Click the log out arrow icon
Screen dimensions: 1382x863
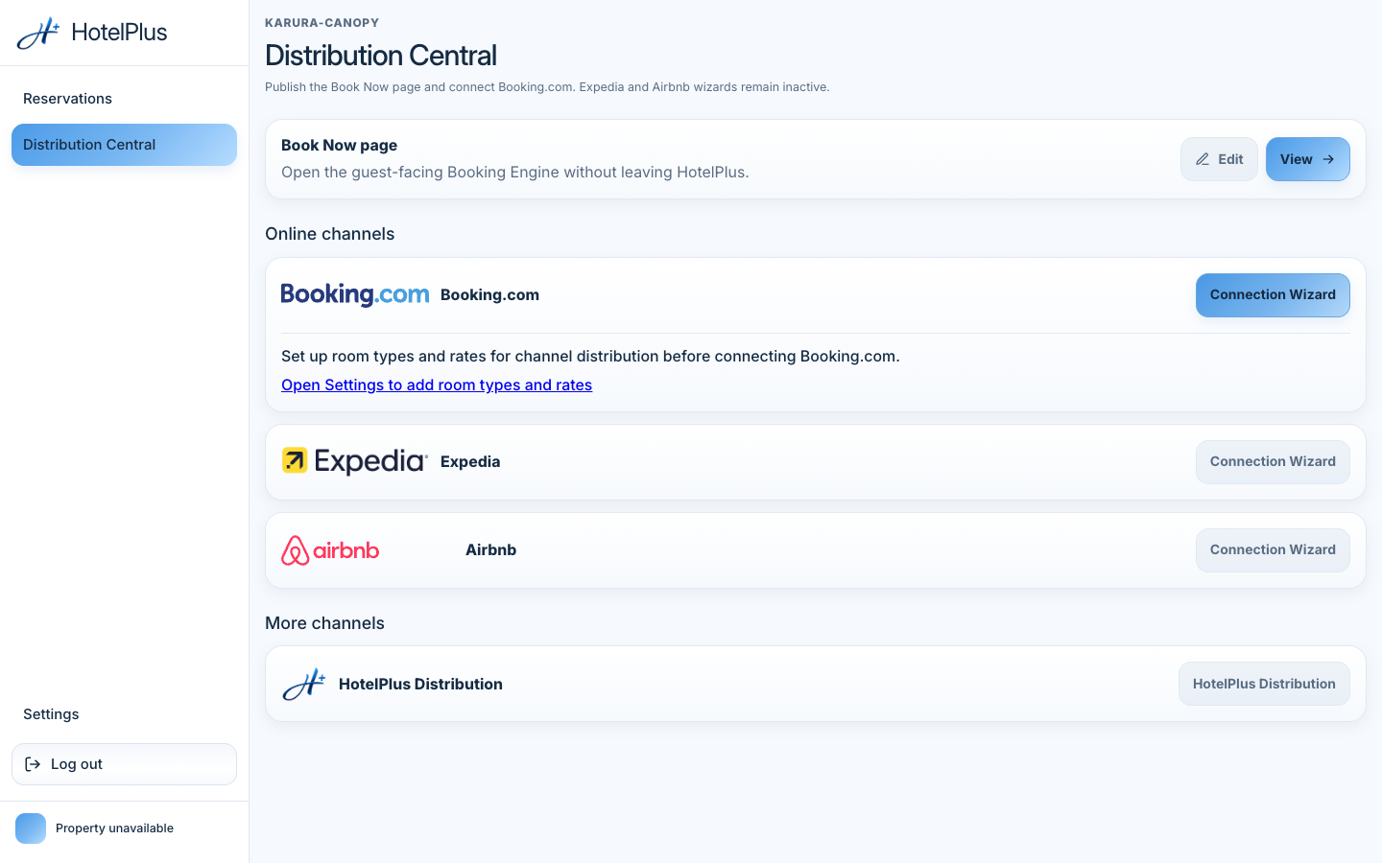(33, 764)
